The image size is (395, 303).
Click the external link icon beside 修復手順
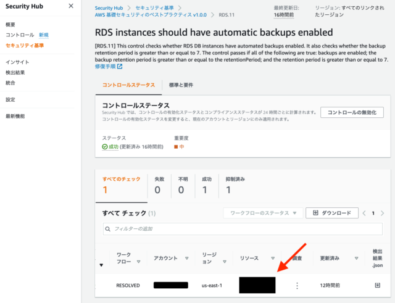(120, 67)
